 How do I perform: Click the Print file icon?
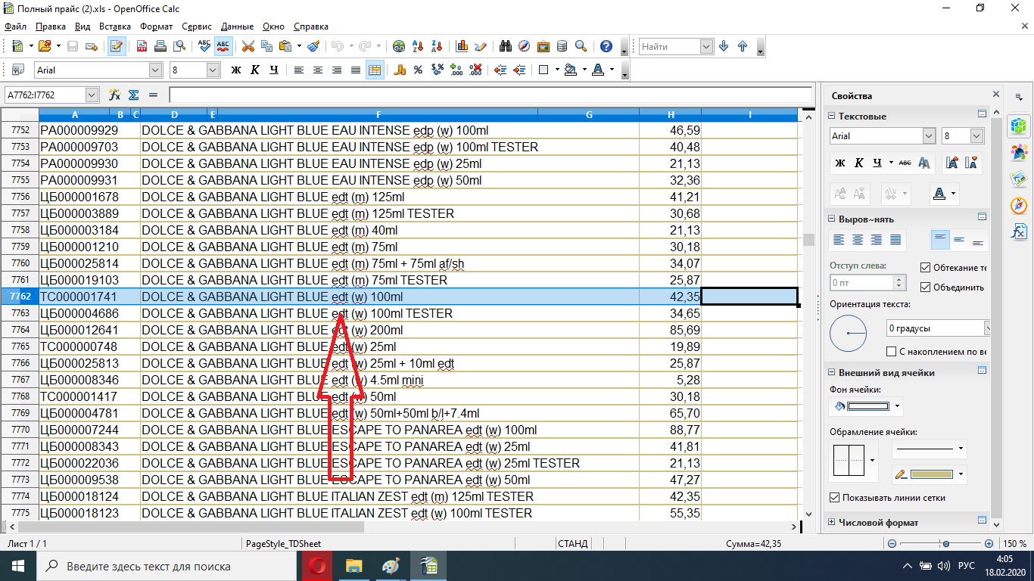point(160,46)
